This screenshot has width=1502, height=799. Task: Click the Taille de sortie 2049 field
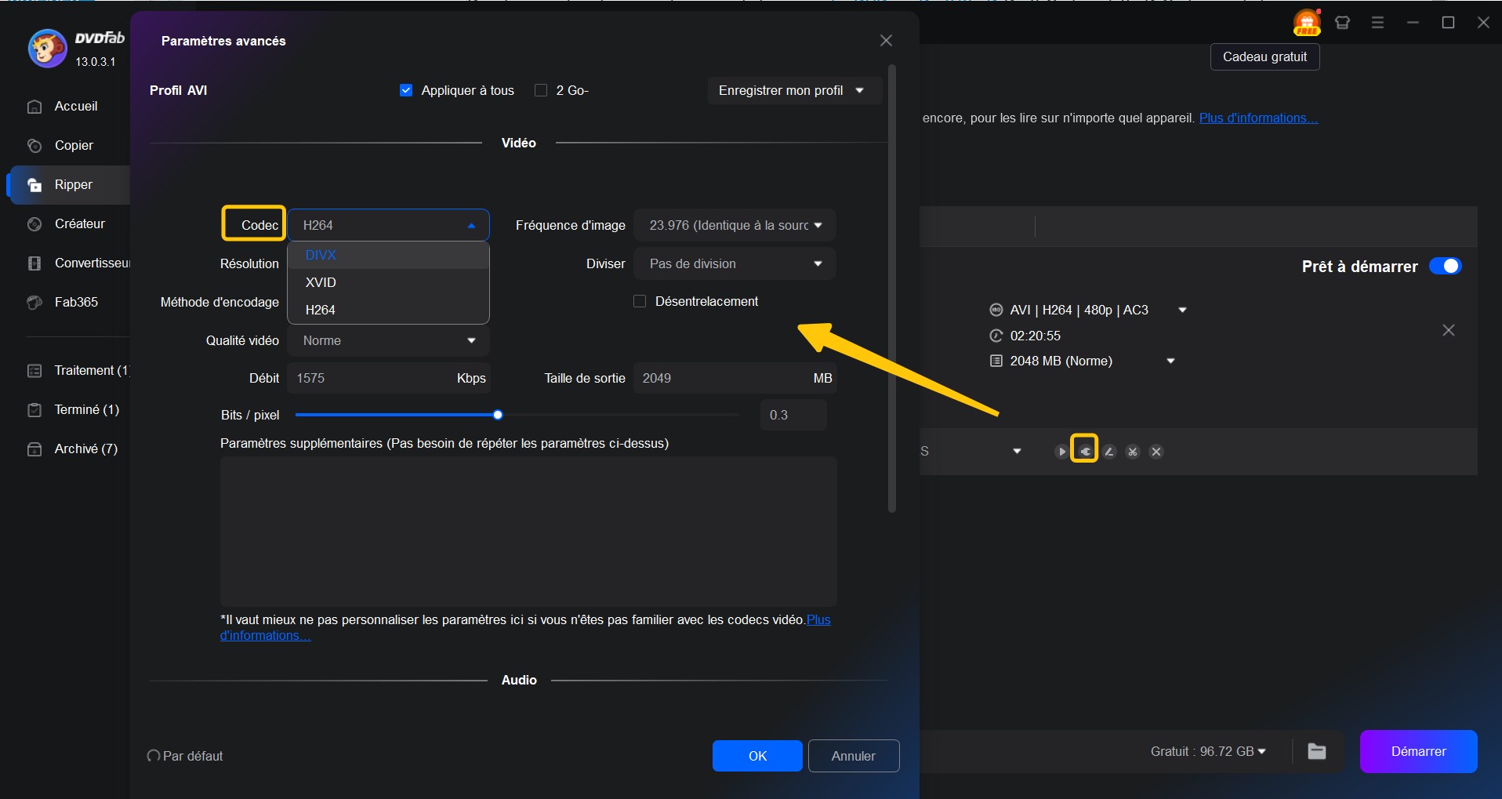pyautogui.click(x=735, y=378)
